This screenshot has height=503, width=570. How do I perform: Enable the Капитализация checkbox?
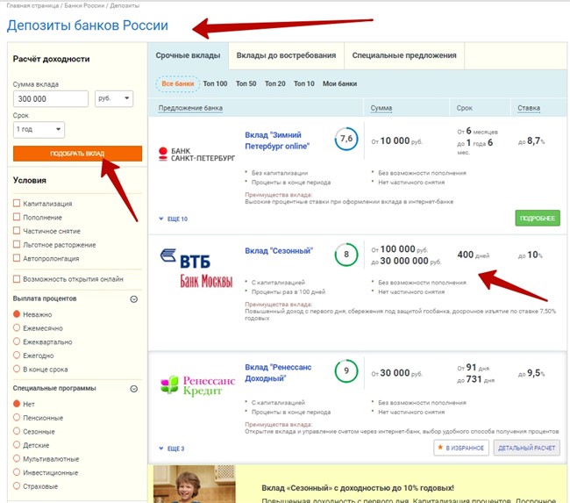[17, 204]
